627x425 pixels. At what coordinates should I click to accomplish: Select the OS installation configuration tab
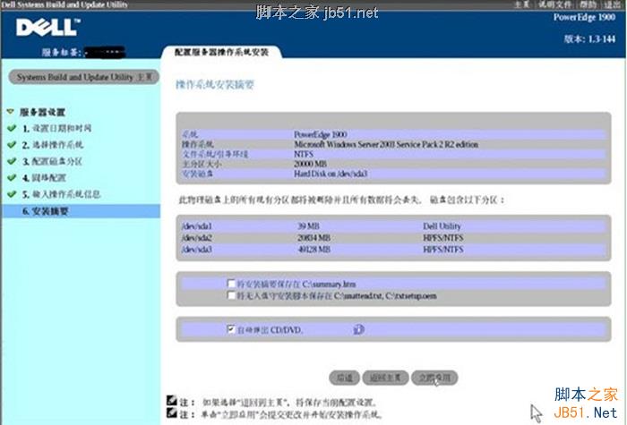tap(221, 52)
